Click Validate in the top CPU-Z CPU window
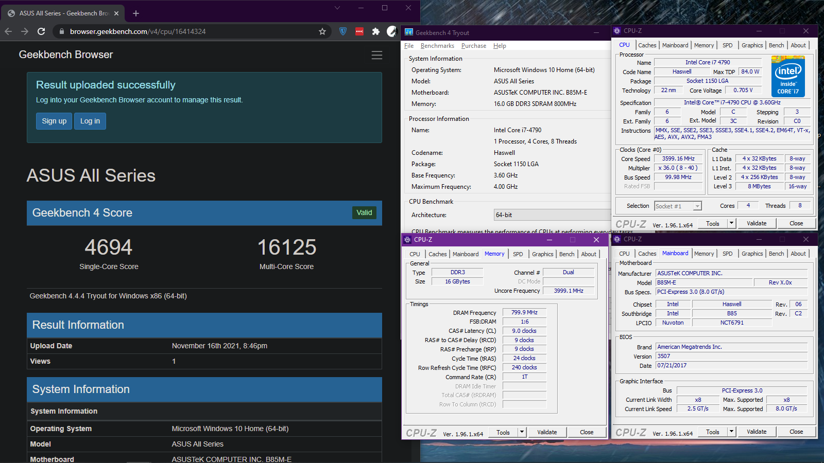 757,223
